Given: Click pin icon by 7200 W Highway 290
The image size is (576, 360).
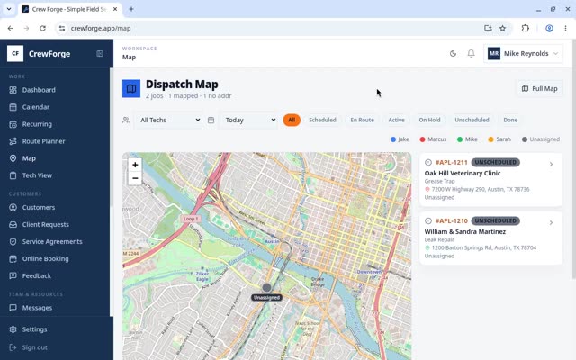Looking at the screenshot, I should point(427,190).
